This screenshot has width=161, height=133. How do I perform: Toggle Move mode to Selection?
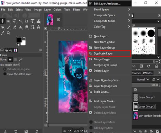16,59
